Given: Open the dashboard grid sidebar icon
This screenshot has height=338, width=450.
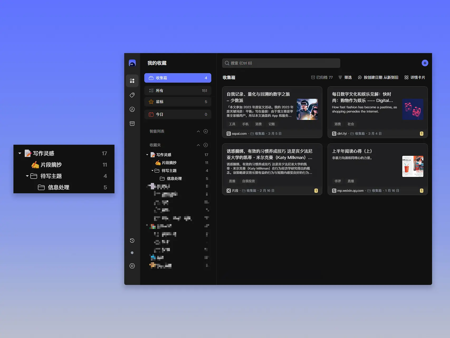Looking at the screenshot, I should [132, 81].
